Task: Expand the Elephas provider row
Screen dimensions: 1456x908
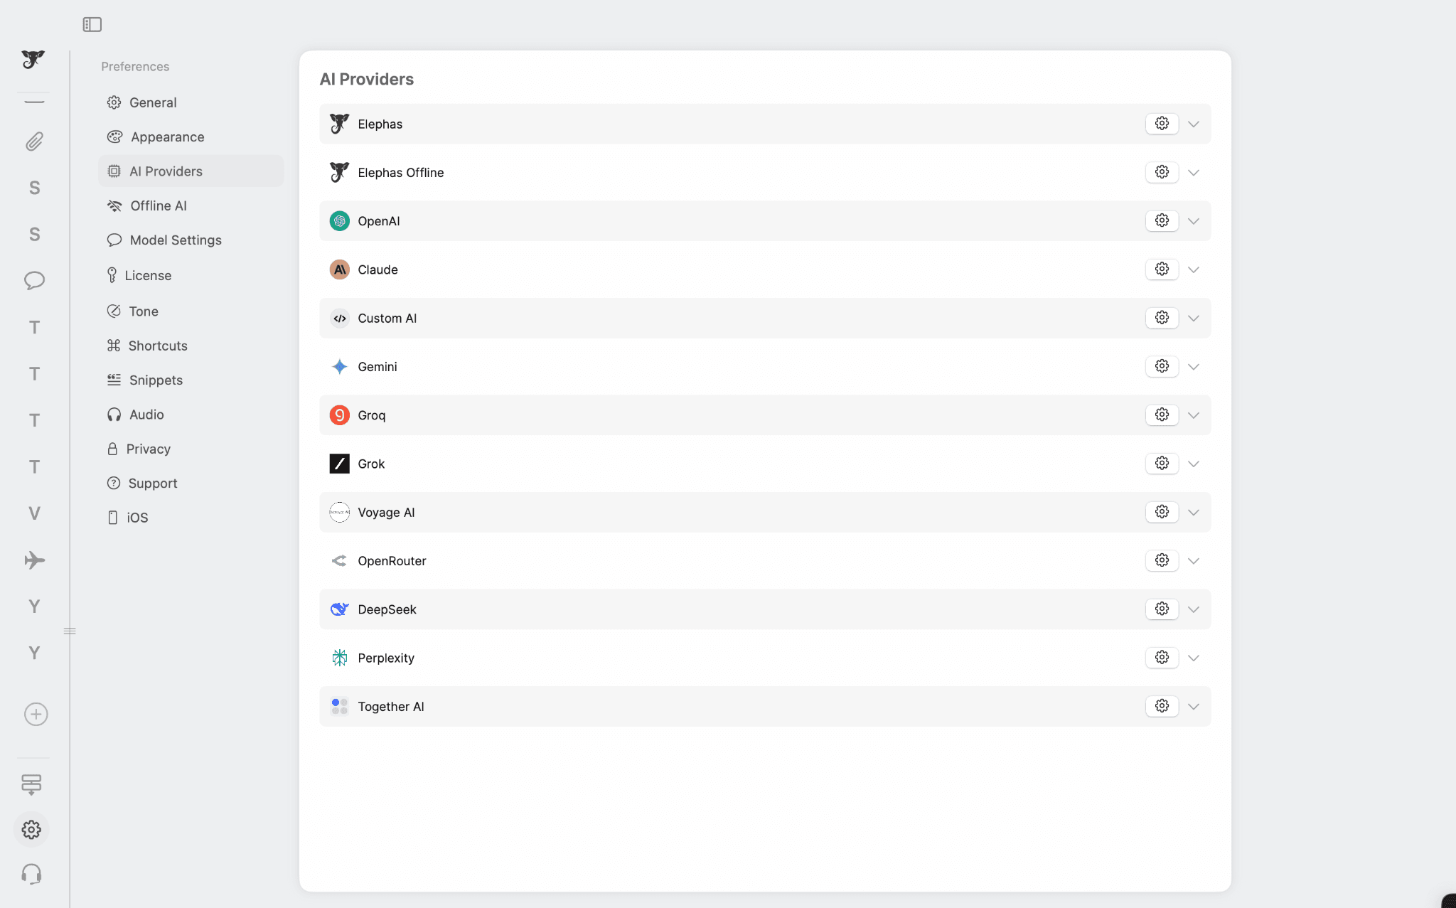Action: click(x=1193, y=123)
